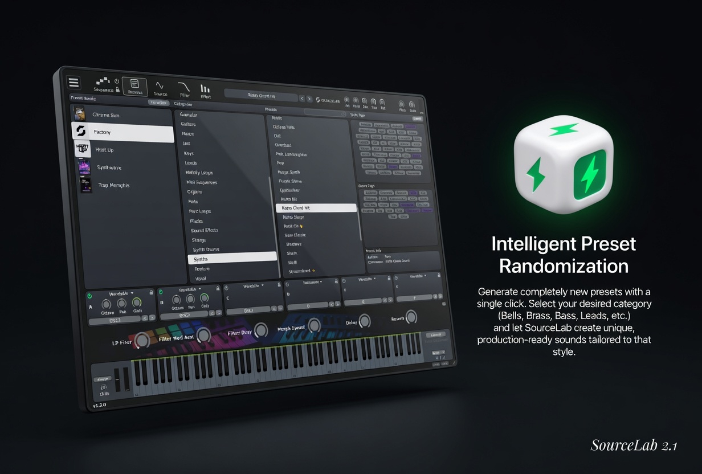Select the Trap Memphis bank thumbnail

85,185
